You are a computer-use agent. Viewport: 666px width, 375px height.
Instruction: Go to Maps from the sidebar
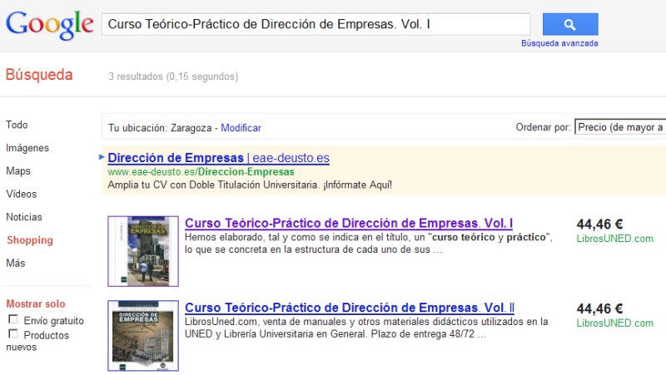[17, 171]
